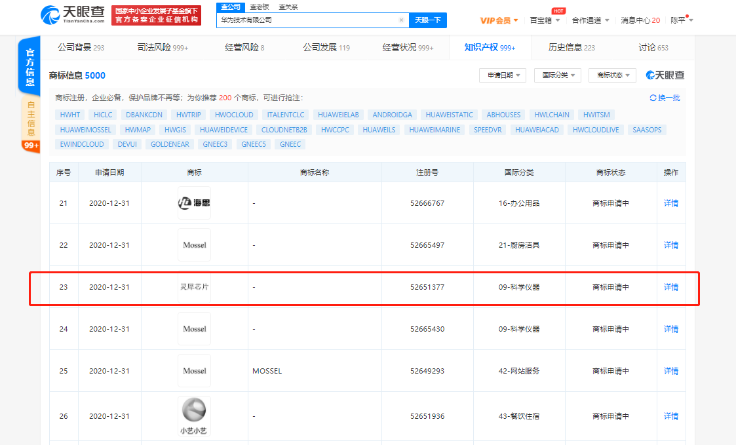This screenshot has width=736, height=445.
Task: Click the 天眼查 logo next to filter buttons
Action: click(x=665, y=75)
